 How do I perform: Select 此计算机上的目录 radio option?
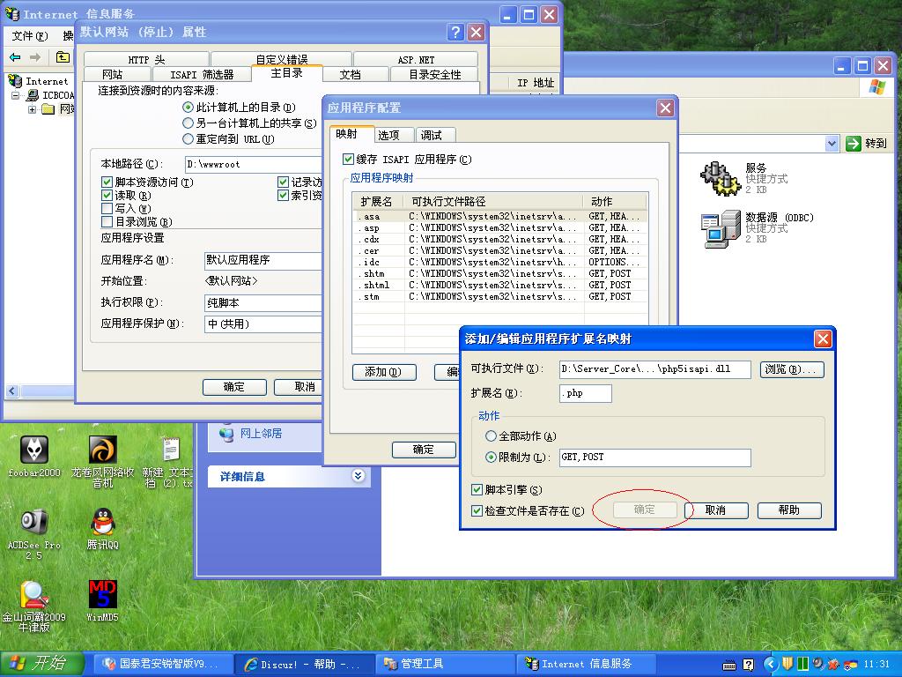pos(188,107)
